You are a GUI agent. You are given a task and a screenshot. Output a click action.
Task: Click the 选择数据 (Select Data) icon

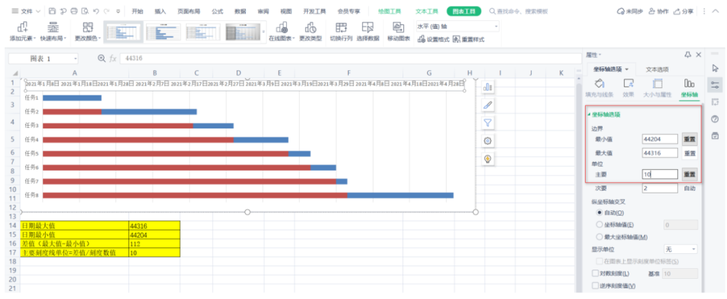368,27
